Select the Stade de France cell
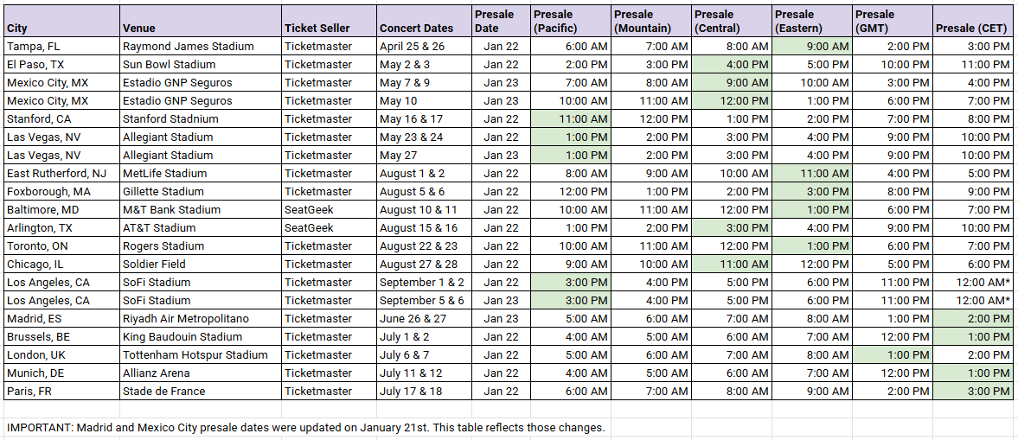 [x=201, y=392]
